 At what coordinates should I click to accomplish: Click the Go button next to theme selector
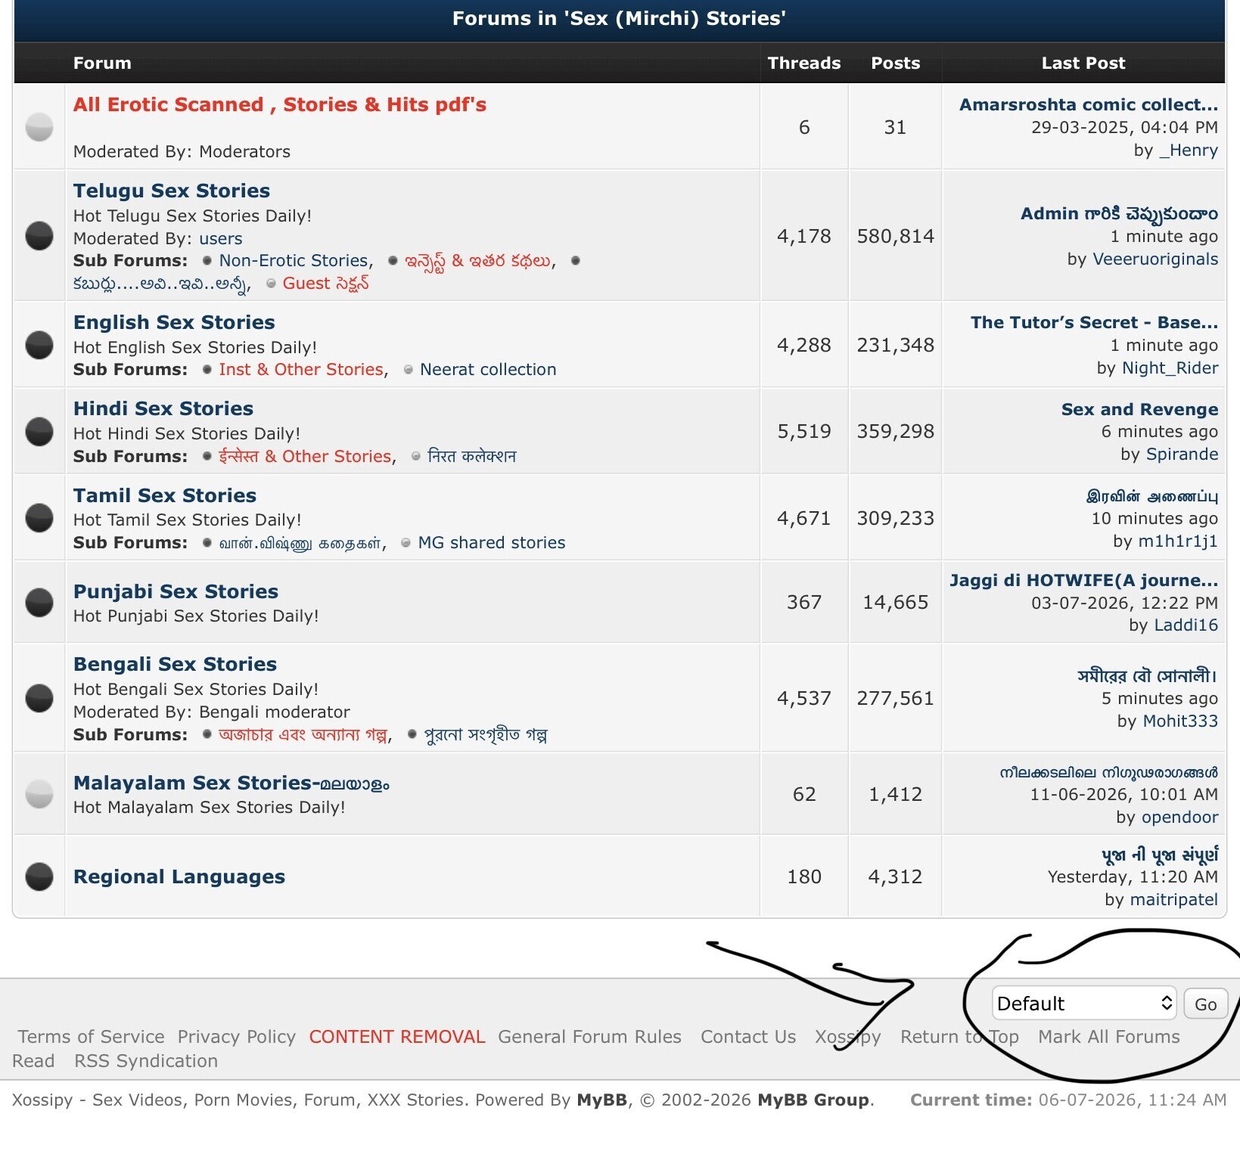point(1205,1004)
